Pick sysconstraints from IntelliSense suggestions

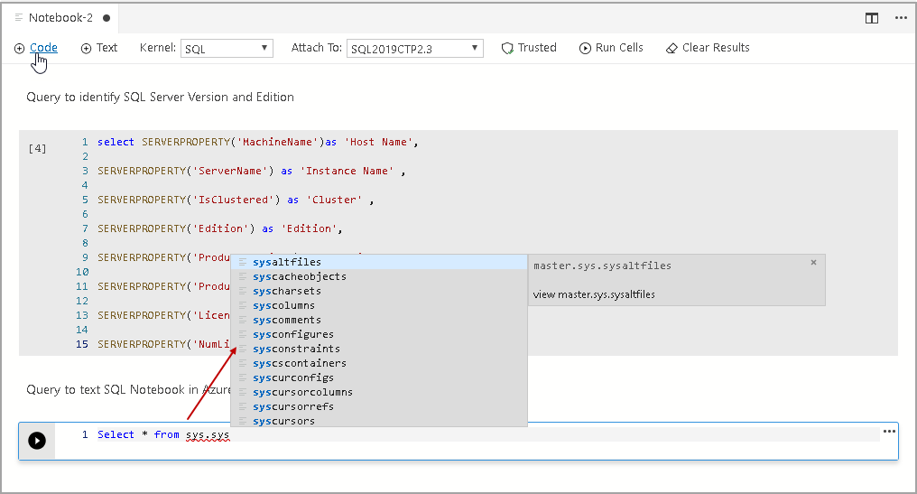296,349
